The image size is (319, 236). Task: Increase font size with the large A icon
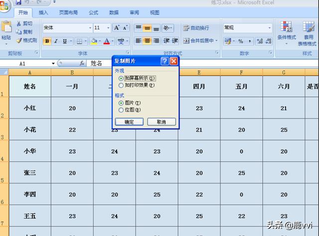pos(116,28)
